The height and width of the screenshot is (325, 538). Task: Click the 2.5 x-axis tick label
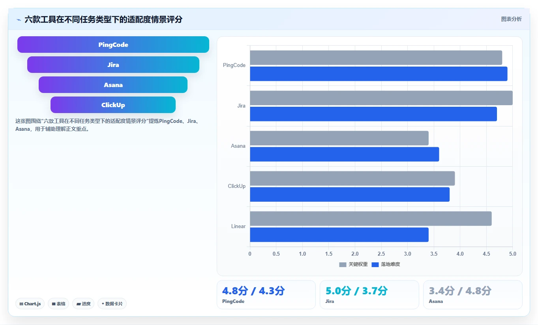(381, 254)
